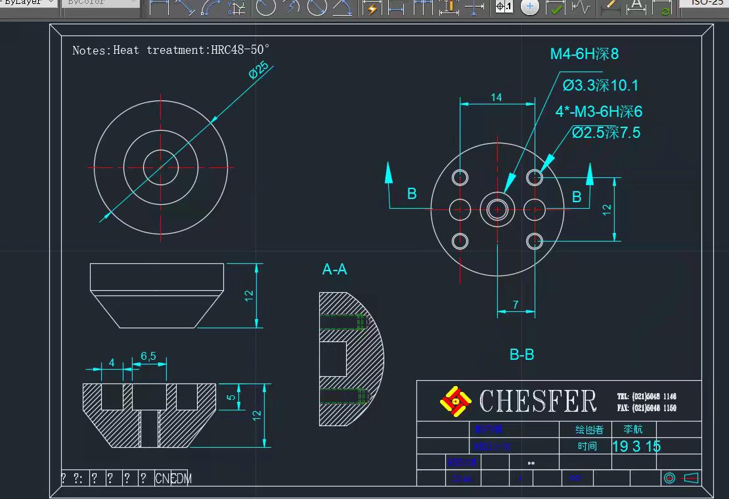This screenshot has height=499, width=729.
Task: Click the Dimension Update icon
Action: (x=664, y=9)
